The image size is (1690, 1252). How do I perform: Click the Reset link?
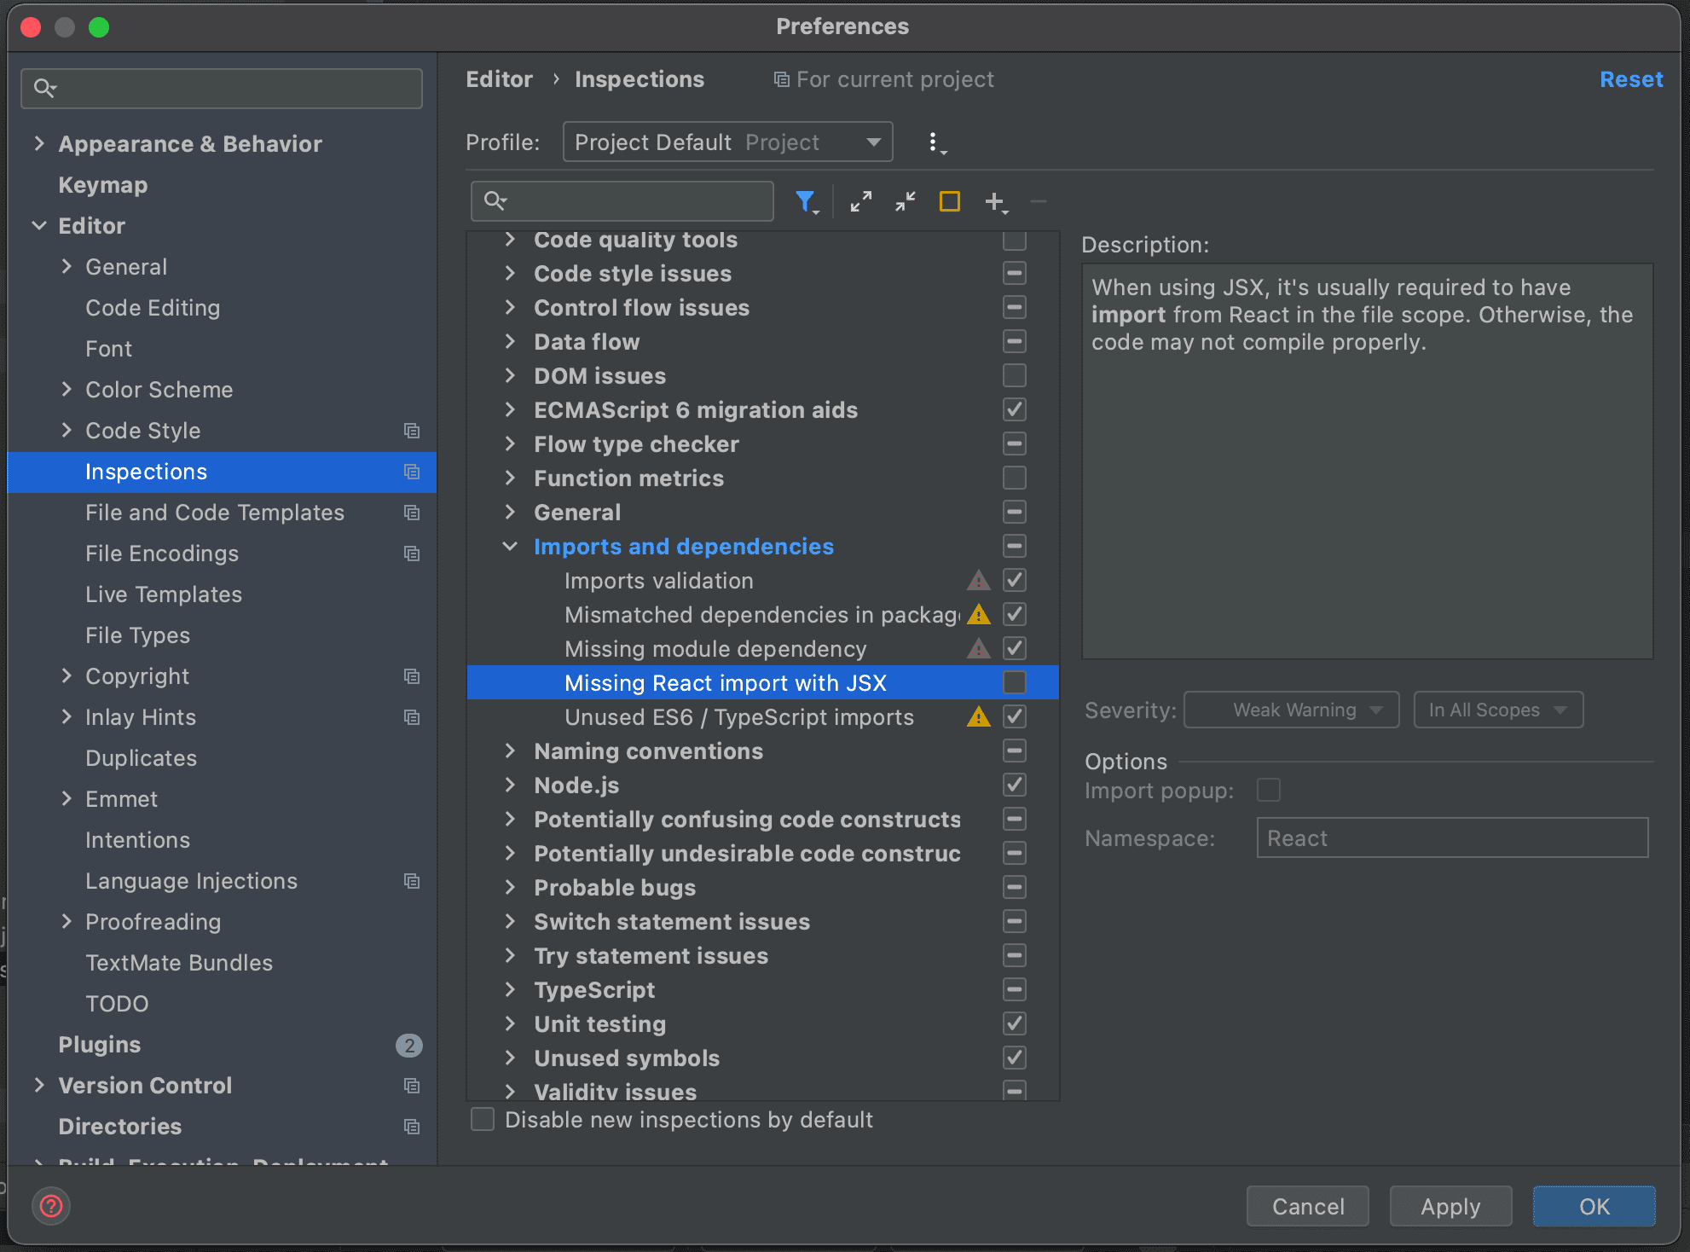click(1630, 79)
